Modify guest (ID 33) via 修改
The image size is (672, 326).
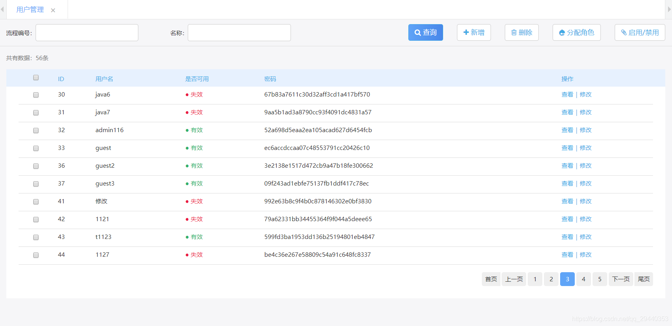[585, 148]
